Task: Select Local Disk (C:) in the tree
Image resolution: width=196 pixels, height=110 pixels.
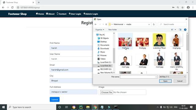Action: pyautogui.click(x=104, y=62)
